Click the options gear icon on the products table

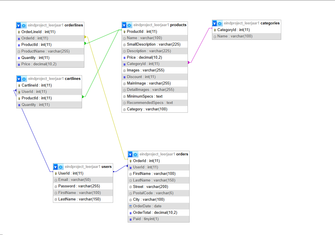[x=129, y=25]
